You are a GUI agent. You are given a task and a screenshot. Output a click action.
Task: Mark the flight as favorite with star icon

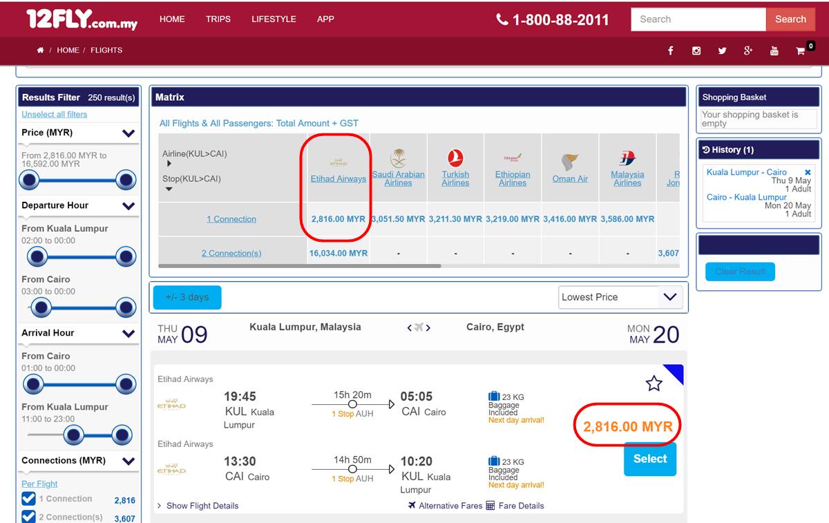tap(654, 383)
